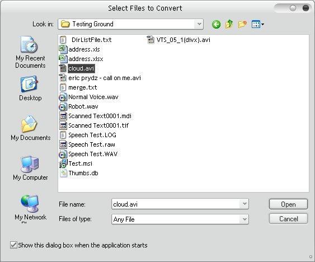
Task: Select the file name Speech Test.WAV
Action: point(93,154)
